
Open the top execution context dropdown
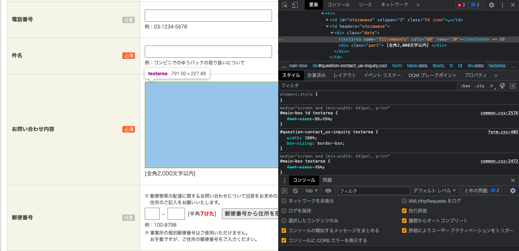tap(312, 191)
